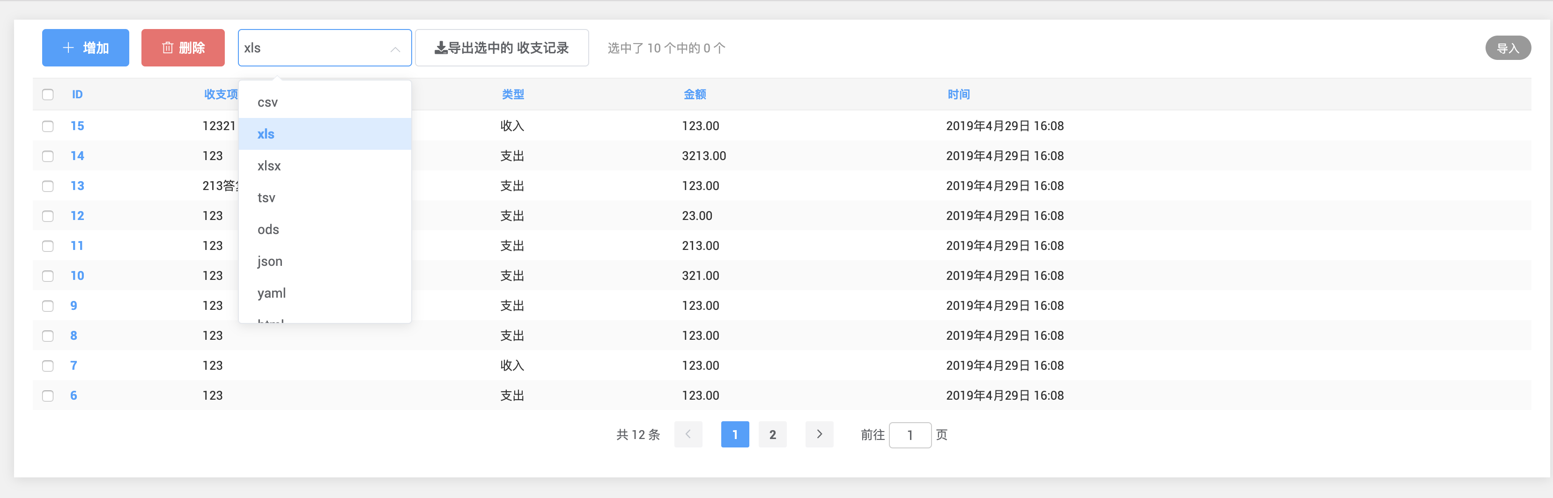The image size is (1553, 498).
Task: Collapse the format dropdown using its chevron
Action: click(x=395, y=49)
